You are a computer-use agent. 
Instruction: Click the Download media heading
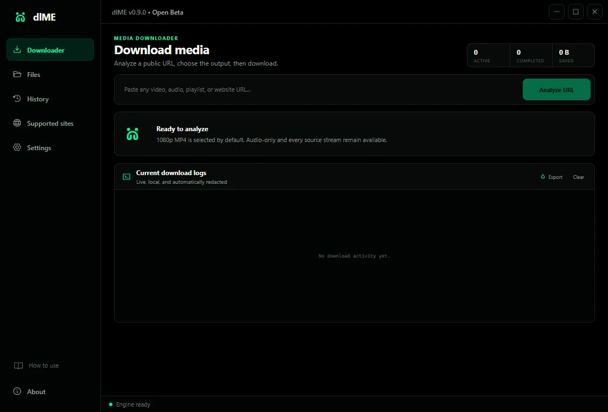162,50
